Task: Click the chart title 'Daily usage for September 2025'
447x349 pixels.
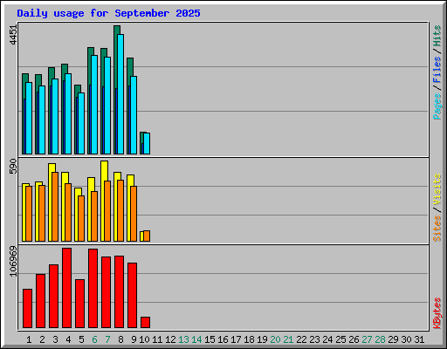Action: pyautogui.click(x=108, y=13)
